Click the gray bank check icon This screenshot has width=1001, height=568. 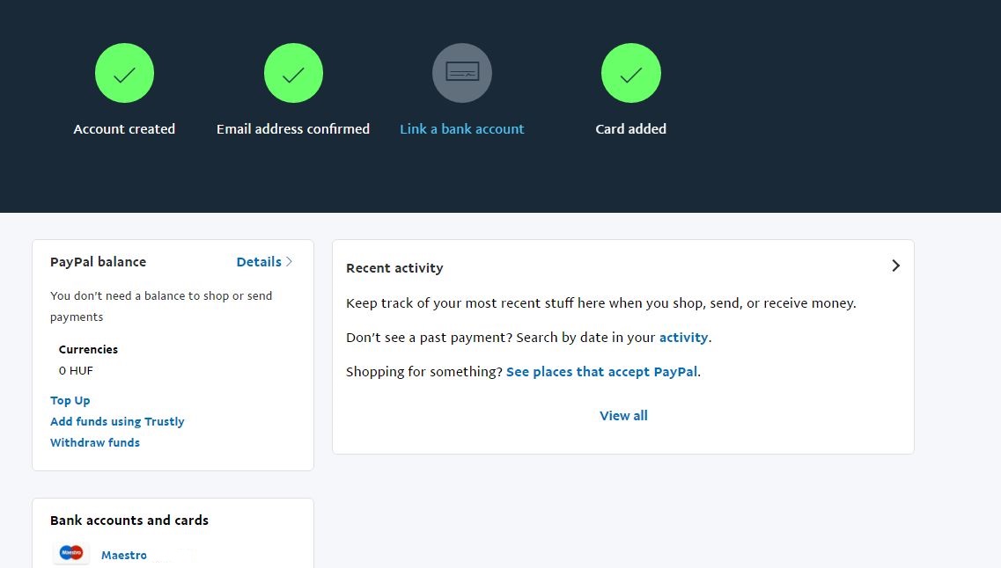462,73
